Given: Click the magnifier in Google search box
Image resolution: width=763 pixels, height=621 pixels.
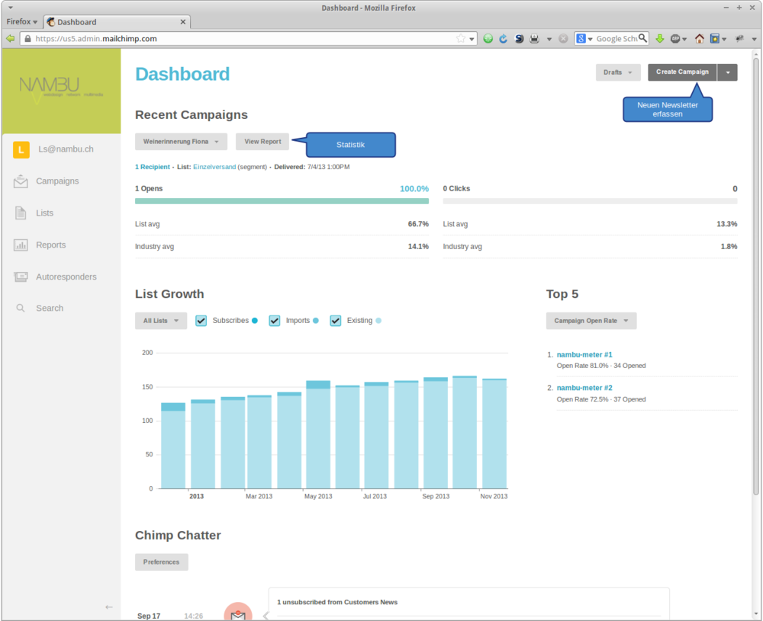Looking at the screenshot, I should click(x=642, y=38).
